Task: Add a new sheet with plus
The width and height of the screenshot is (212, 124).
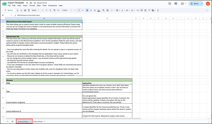Action: click(8, 121)
